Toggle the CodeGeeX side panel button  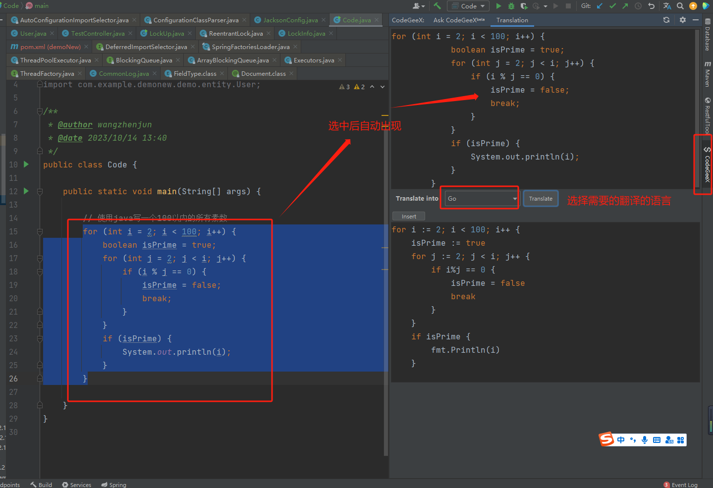pos(708,164)
